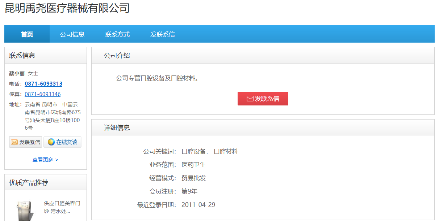
Task: Click the company title 昆明禹尧医疗器械有限公司
Action: point(67,8)
